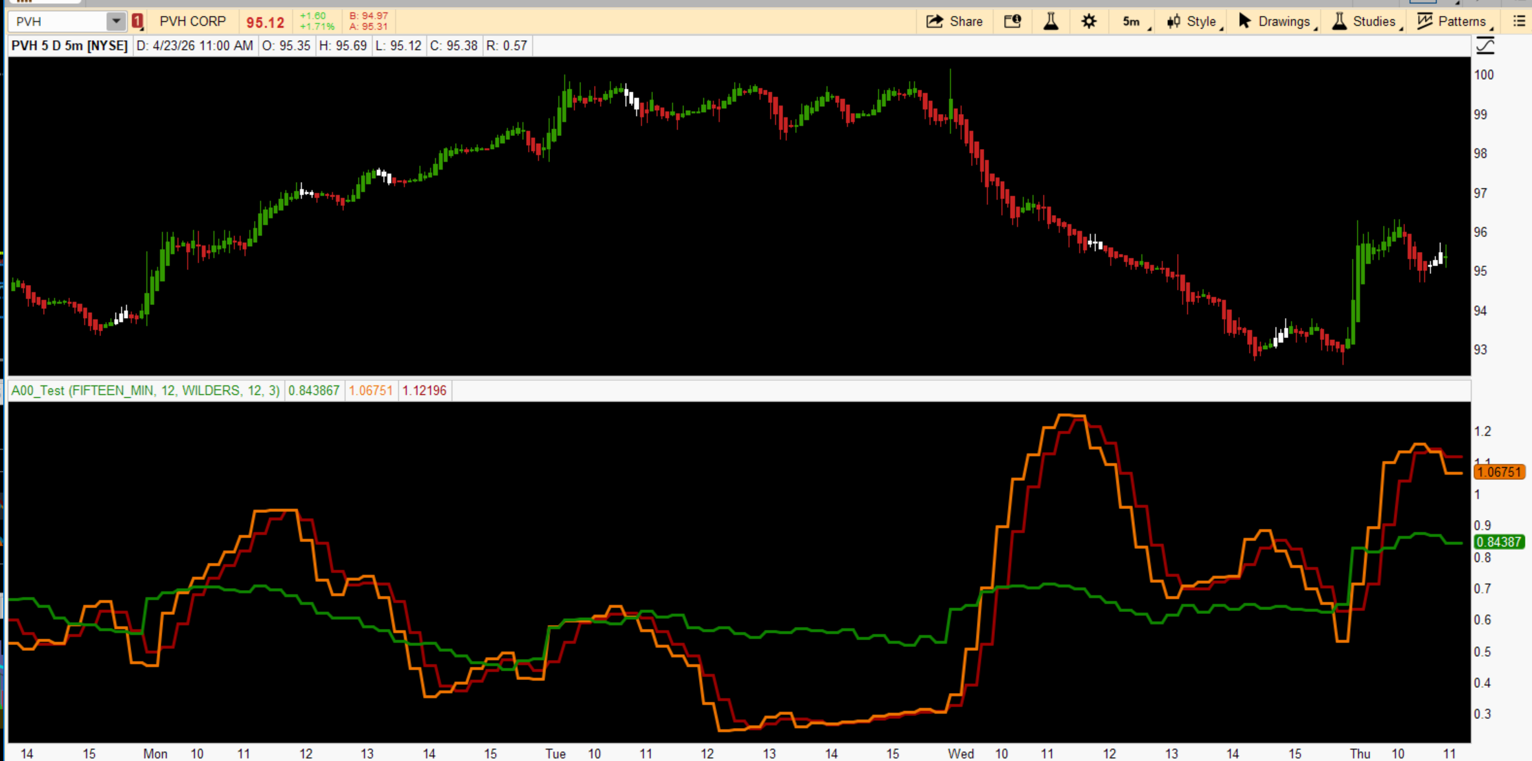Click the Edit Studies flask icon

tap(1051, 21)
